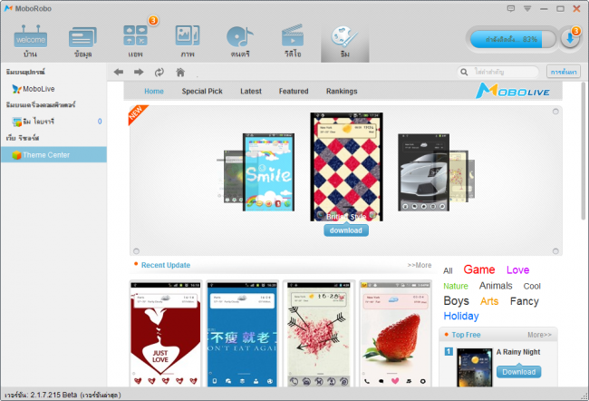Filter themes by Nature category

tap(456, 287)
